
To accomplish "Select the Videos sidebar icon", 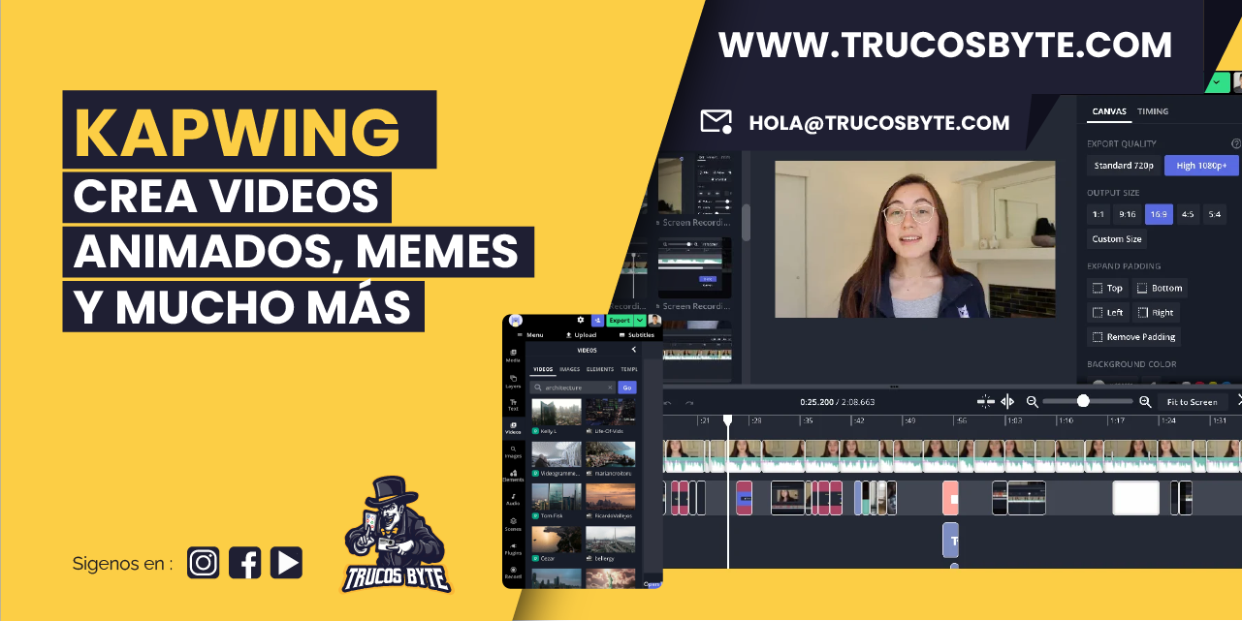I will coord(513,427).
